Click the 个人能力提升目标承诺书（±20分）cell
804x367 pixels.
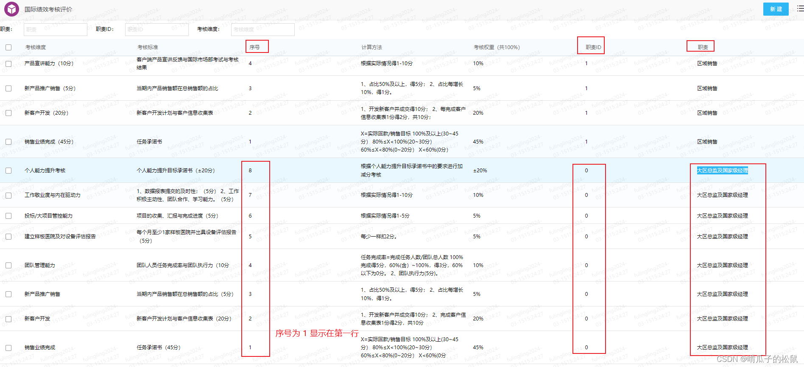click(x=176, y=171)
